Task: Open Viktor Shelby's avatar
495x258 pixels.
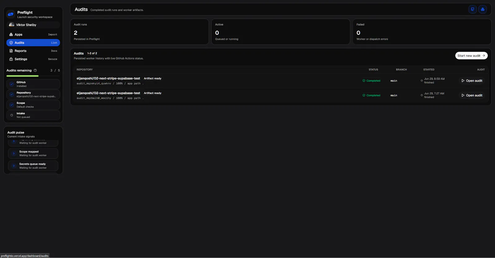Action: tap(11, 25)
